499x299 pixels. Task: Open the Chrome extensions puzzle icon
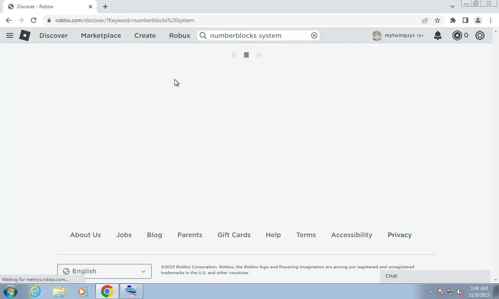click(453, 20)
